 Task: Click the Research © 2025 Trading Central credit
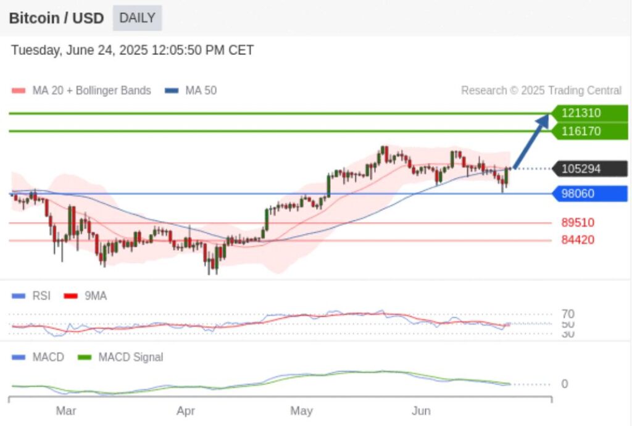[x=541, y=91]
